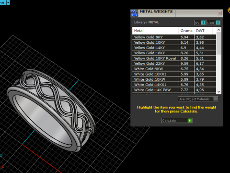The image size is (230, 173).
Task: Select White Gold:9KW row
Action: [174, 69]
